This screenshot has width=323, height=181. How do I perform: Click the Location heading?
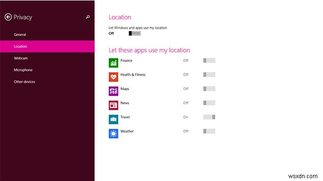[120, 17]
